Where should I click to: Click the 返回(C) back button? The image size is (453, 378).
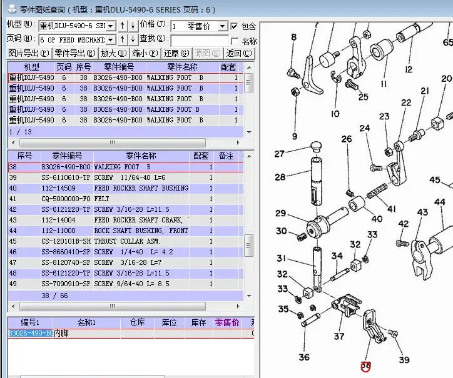click(239, 53)
